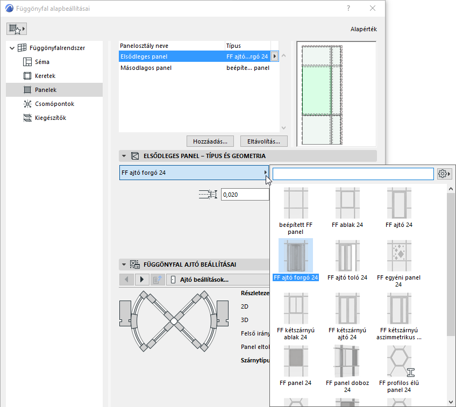This screenshot has height=407, width=456.
Task: Click the panel offset value field 0,020
Action: point(245,195)
